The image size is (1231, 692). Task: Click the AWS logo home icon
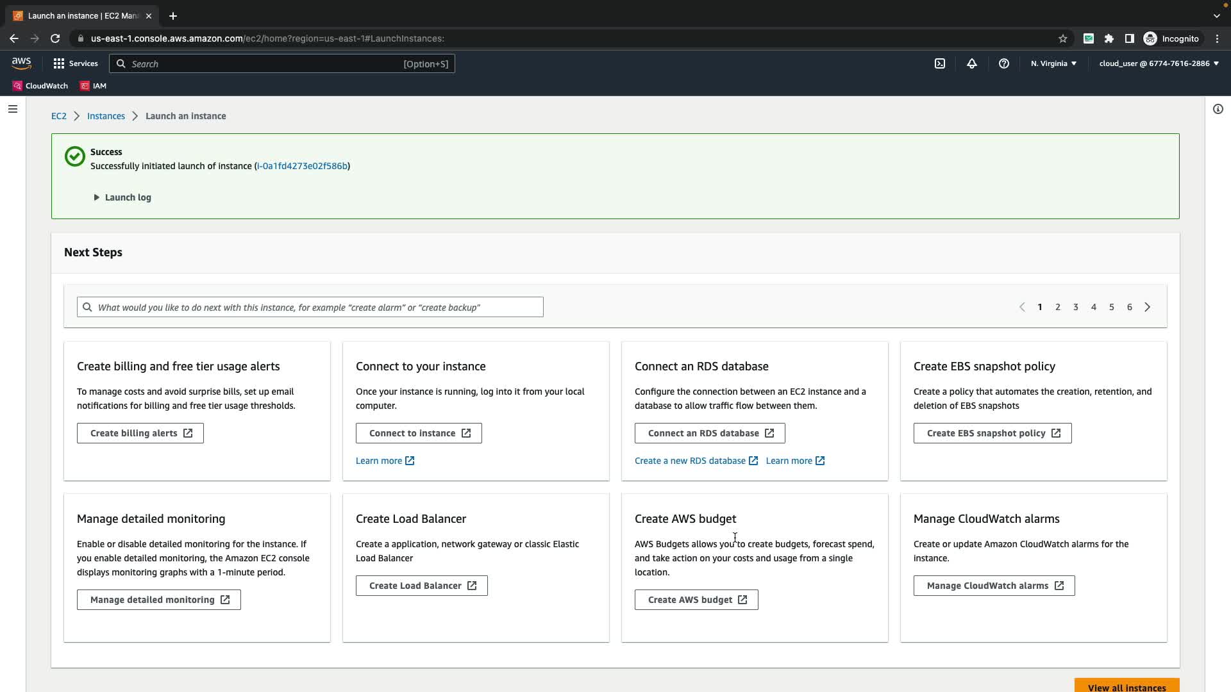[x=21, y=63]
